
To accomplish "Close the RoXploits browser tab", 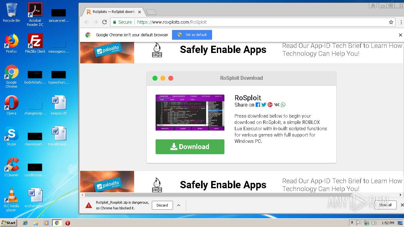I will (140, 12).
